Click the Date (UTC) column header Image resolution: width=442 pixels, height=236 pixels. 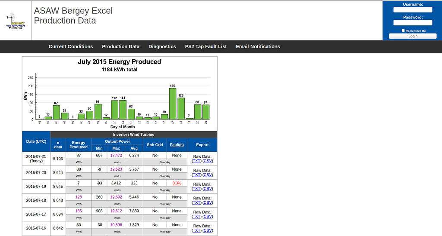(x=36, y=141)
